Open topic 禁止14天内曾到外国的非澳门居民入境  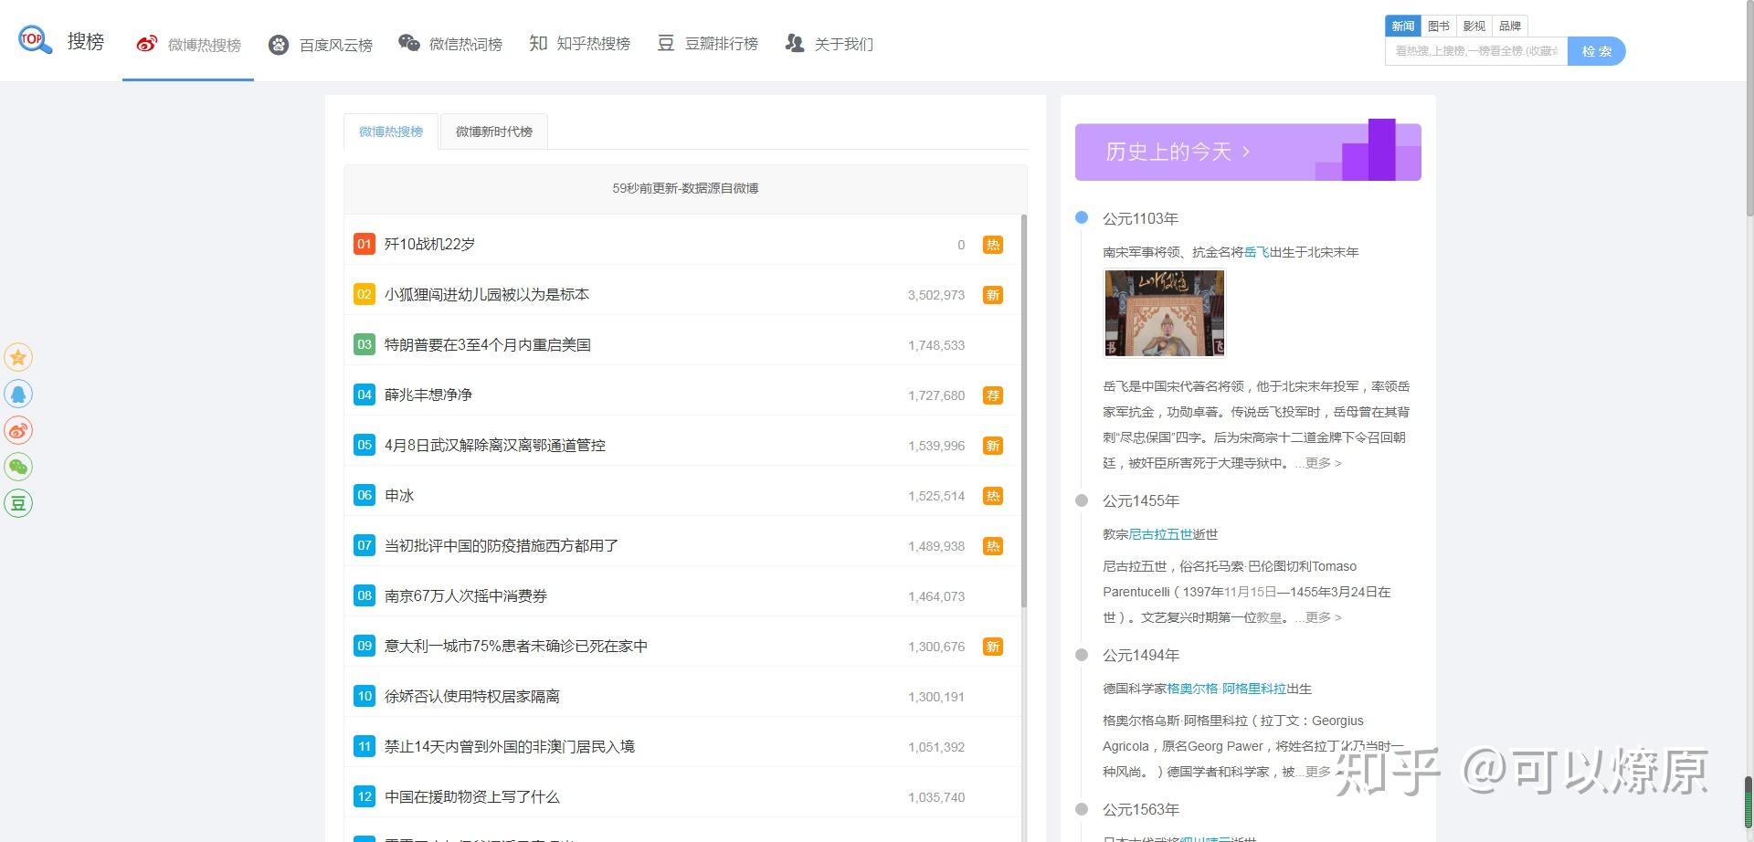click(510, 746)
